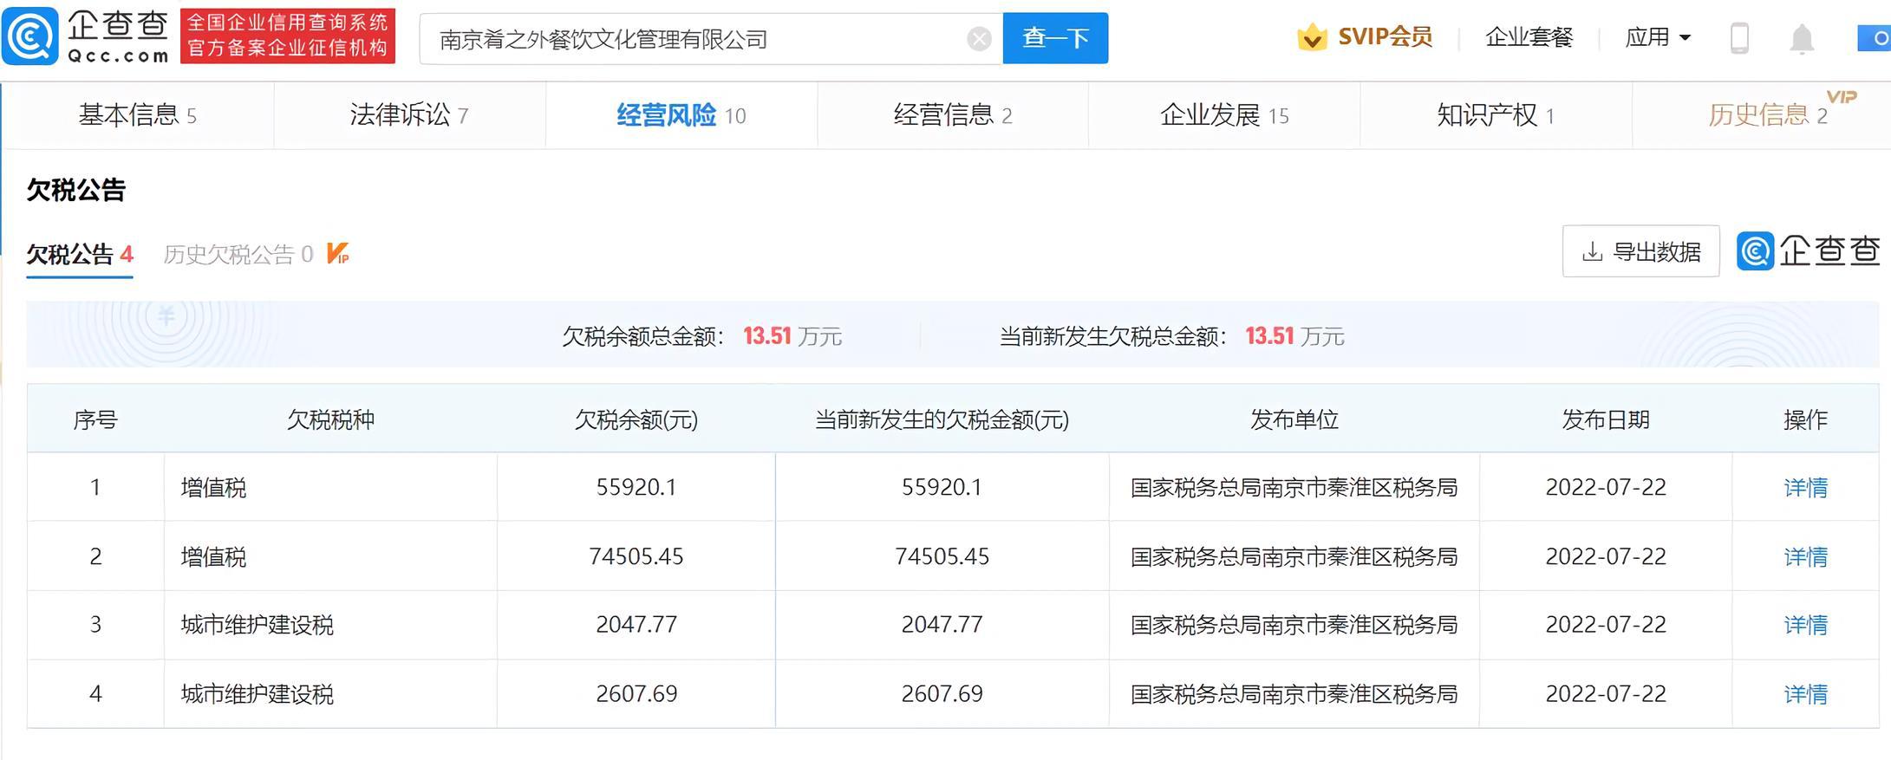Open 详情 for row 1 增值税 55920.1
Viewport: 1891px width, 760px height.
[1805, 488]
